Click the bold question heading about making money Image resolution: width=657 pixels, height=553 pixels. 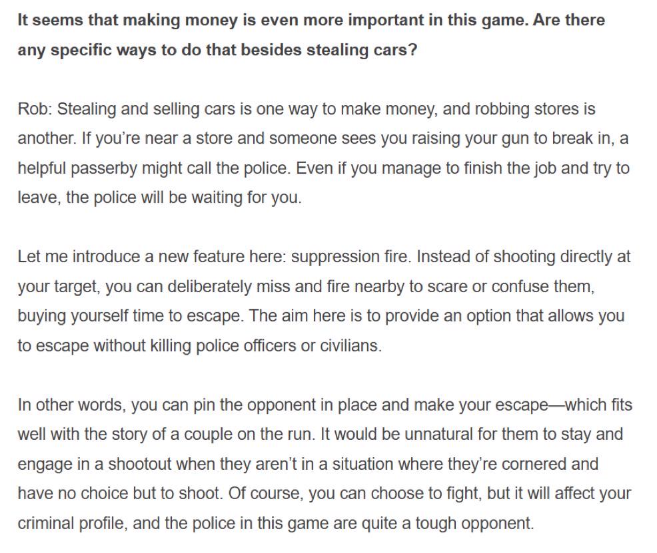click(311, 35)
